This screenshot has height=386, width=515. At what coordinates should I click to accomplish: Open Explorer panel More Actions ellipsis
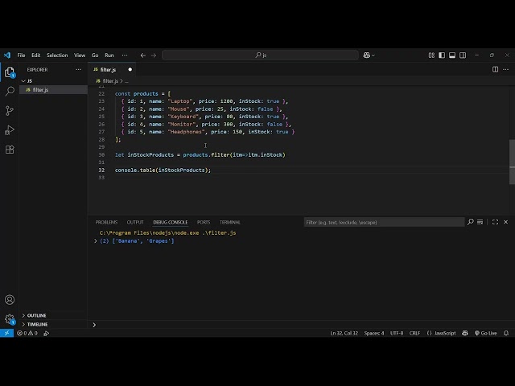[79, 69]
